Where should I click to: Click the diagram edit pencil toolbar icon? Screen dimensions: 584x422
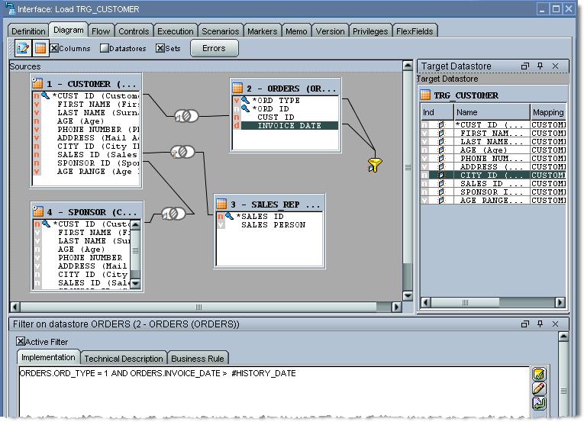coord(23,48)
